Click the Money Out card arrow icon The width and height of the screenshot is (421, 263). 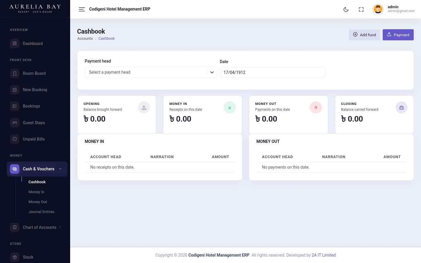coord(316,108)
